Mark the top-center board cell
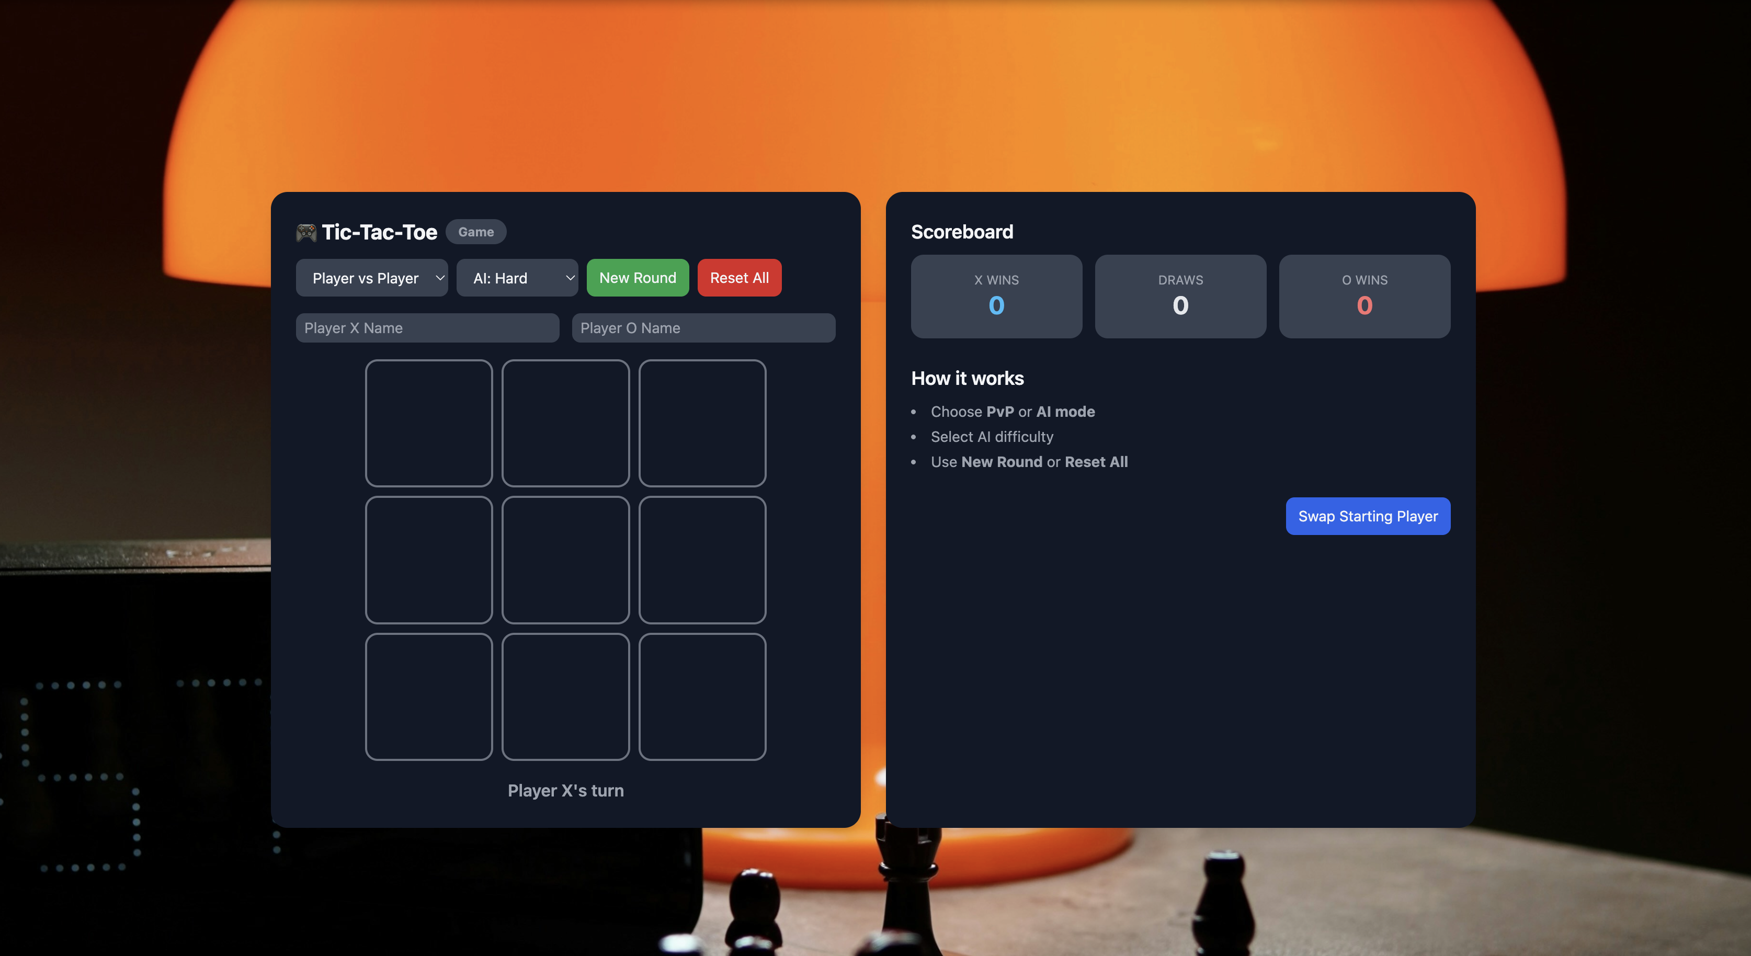Screen dimensions: 1751x956 pos(565,423)
